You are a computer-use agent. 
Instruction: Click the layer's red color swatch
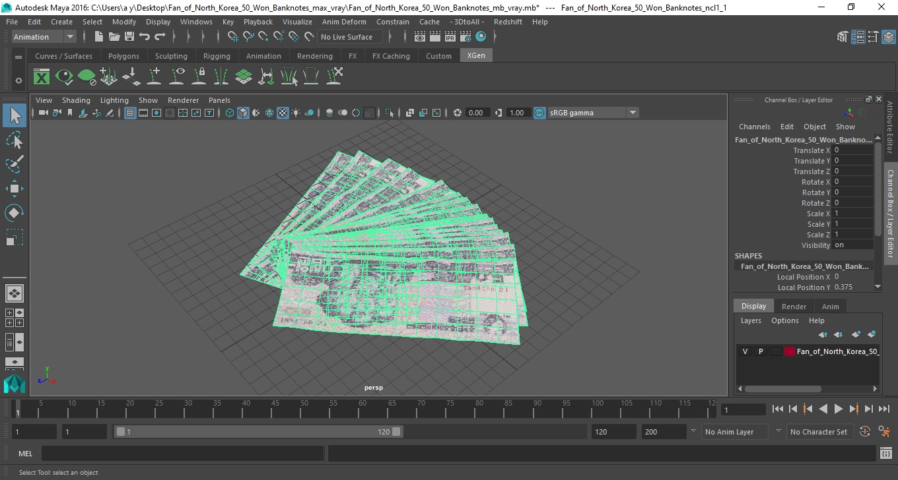click(x=790, y=351)
